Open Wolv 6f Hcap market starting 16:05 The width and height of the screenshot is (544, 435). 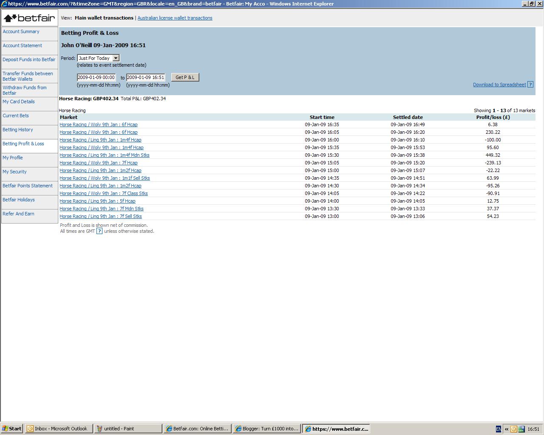click(x=99, y=132)
